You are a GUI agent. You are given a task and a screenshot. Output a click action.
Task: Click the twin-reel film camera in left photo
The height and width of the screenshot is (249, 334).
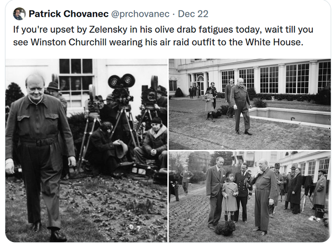click(x=121, y=90)
